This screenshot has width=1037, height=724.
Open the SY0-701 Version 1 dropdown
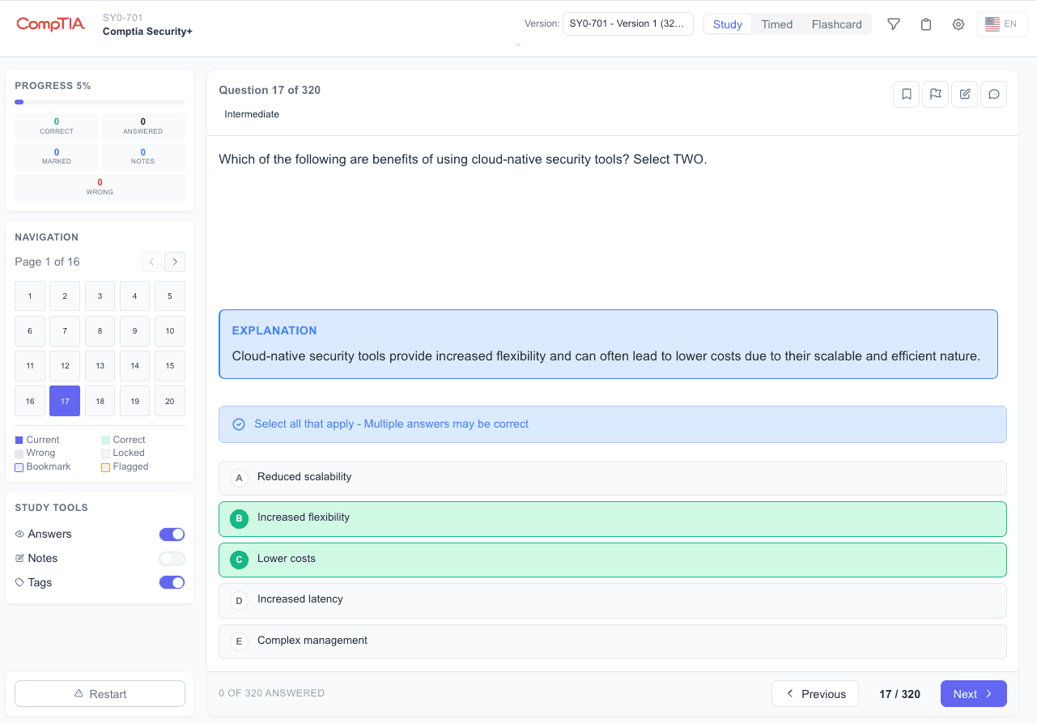coord(627,23)
